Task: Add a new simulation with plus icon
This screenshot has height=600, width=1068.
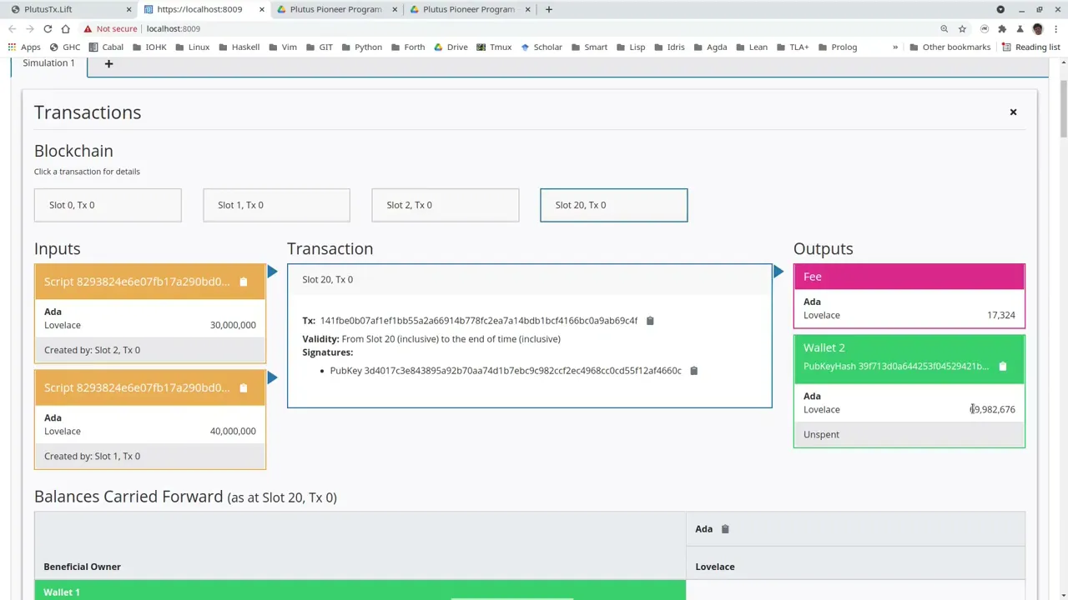Action: coord(108,63)
